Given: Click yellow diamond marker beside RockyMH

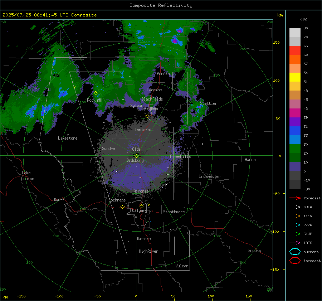Looking at the screenshot, I should 96,93.
